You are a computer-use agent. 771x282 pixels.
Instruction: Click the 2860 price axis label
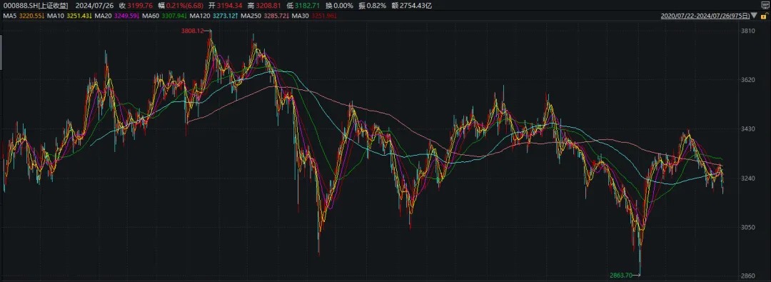(747, 276)
